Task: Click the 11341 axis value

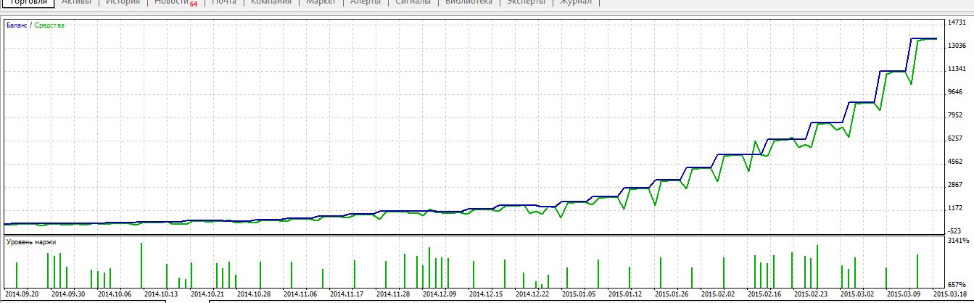Action: (957, 69)
